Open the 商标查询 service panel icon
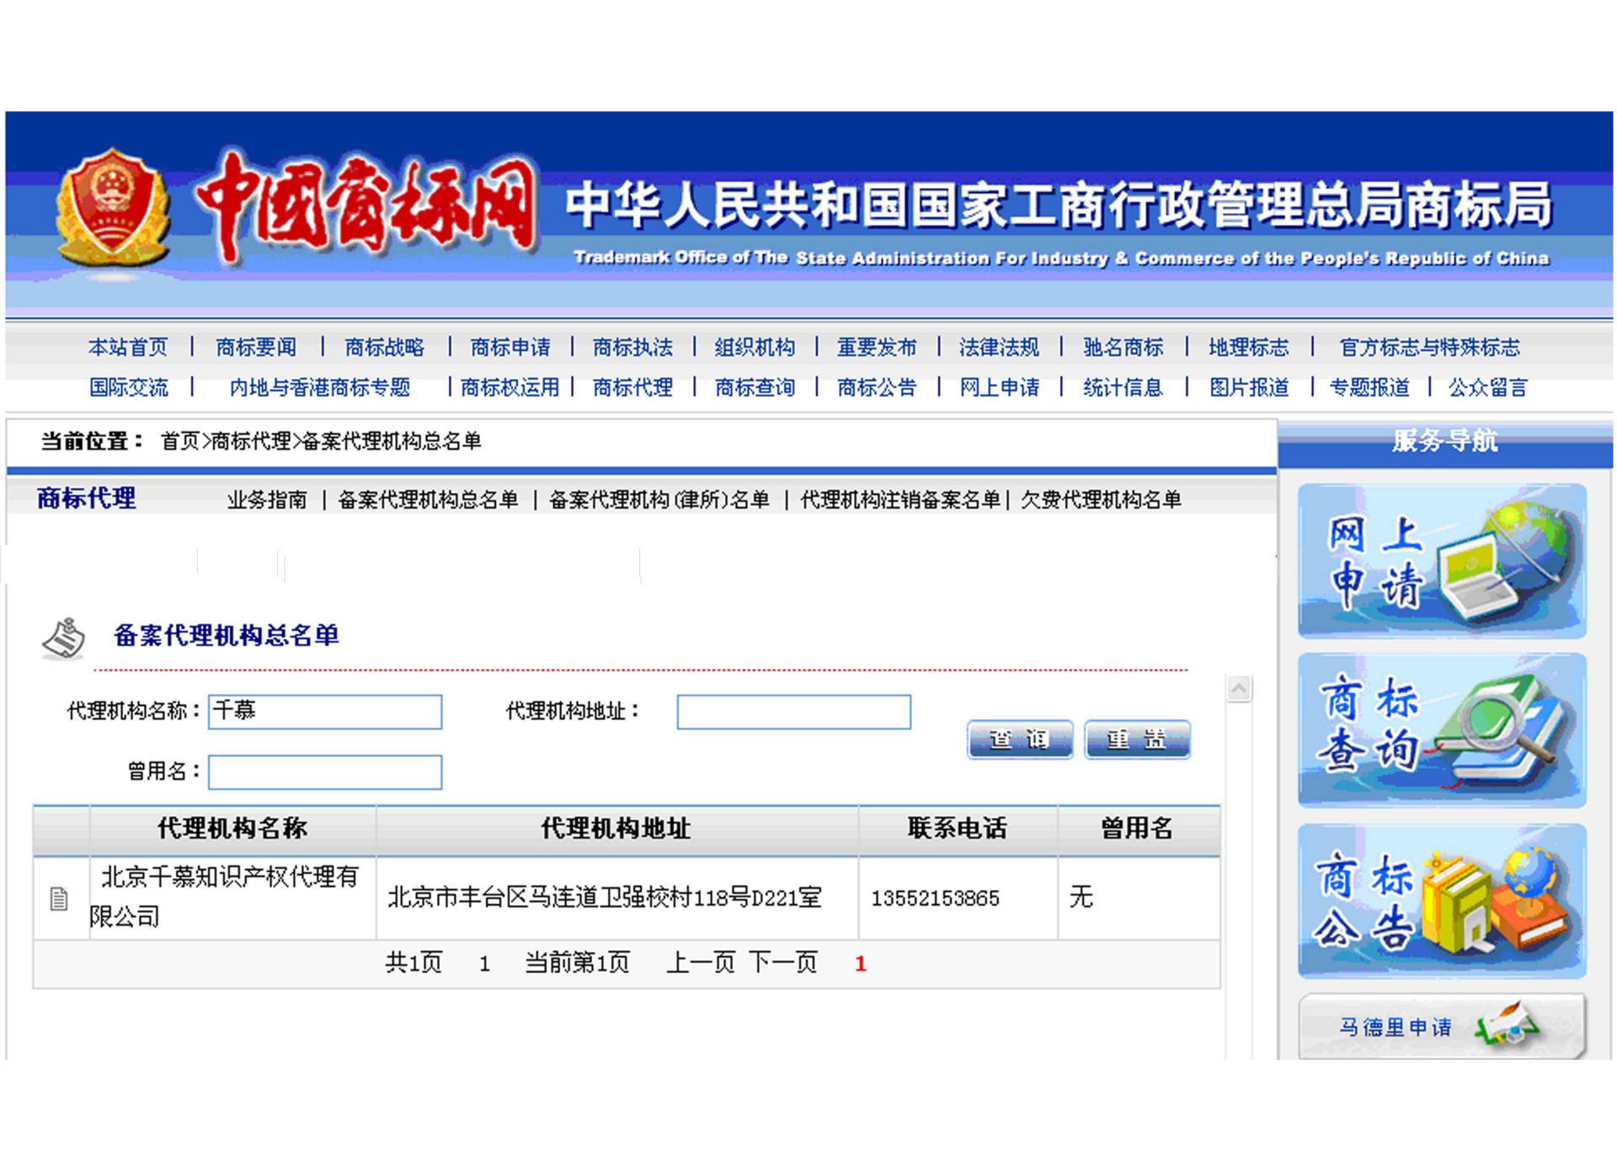 point(1442,729)
